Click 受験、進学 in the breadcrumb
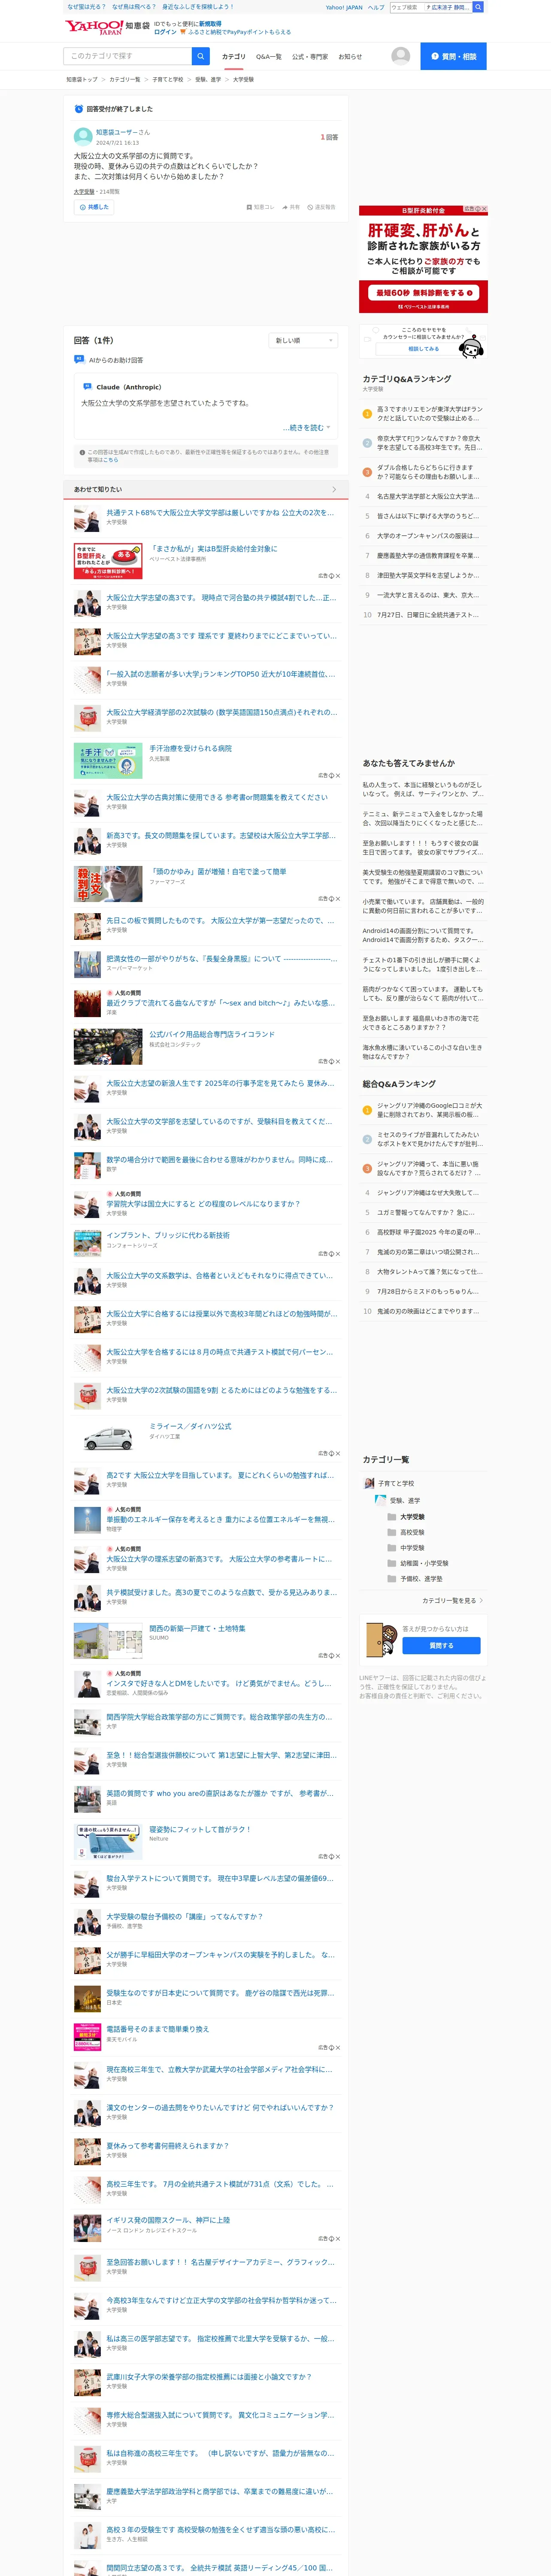551x2576 pixels. (208, 79)
